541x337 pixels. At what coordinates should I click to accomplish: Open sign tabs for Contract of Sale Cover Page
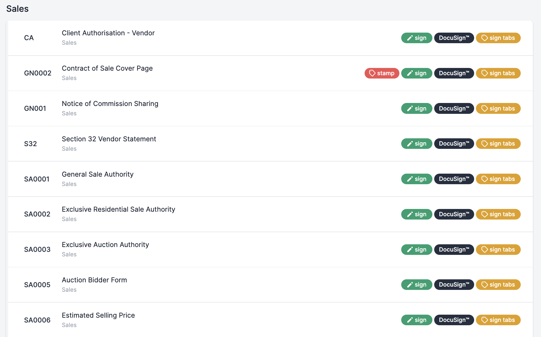(x=498, y=73)
